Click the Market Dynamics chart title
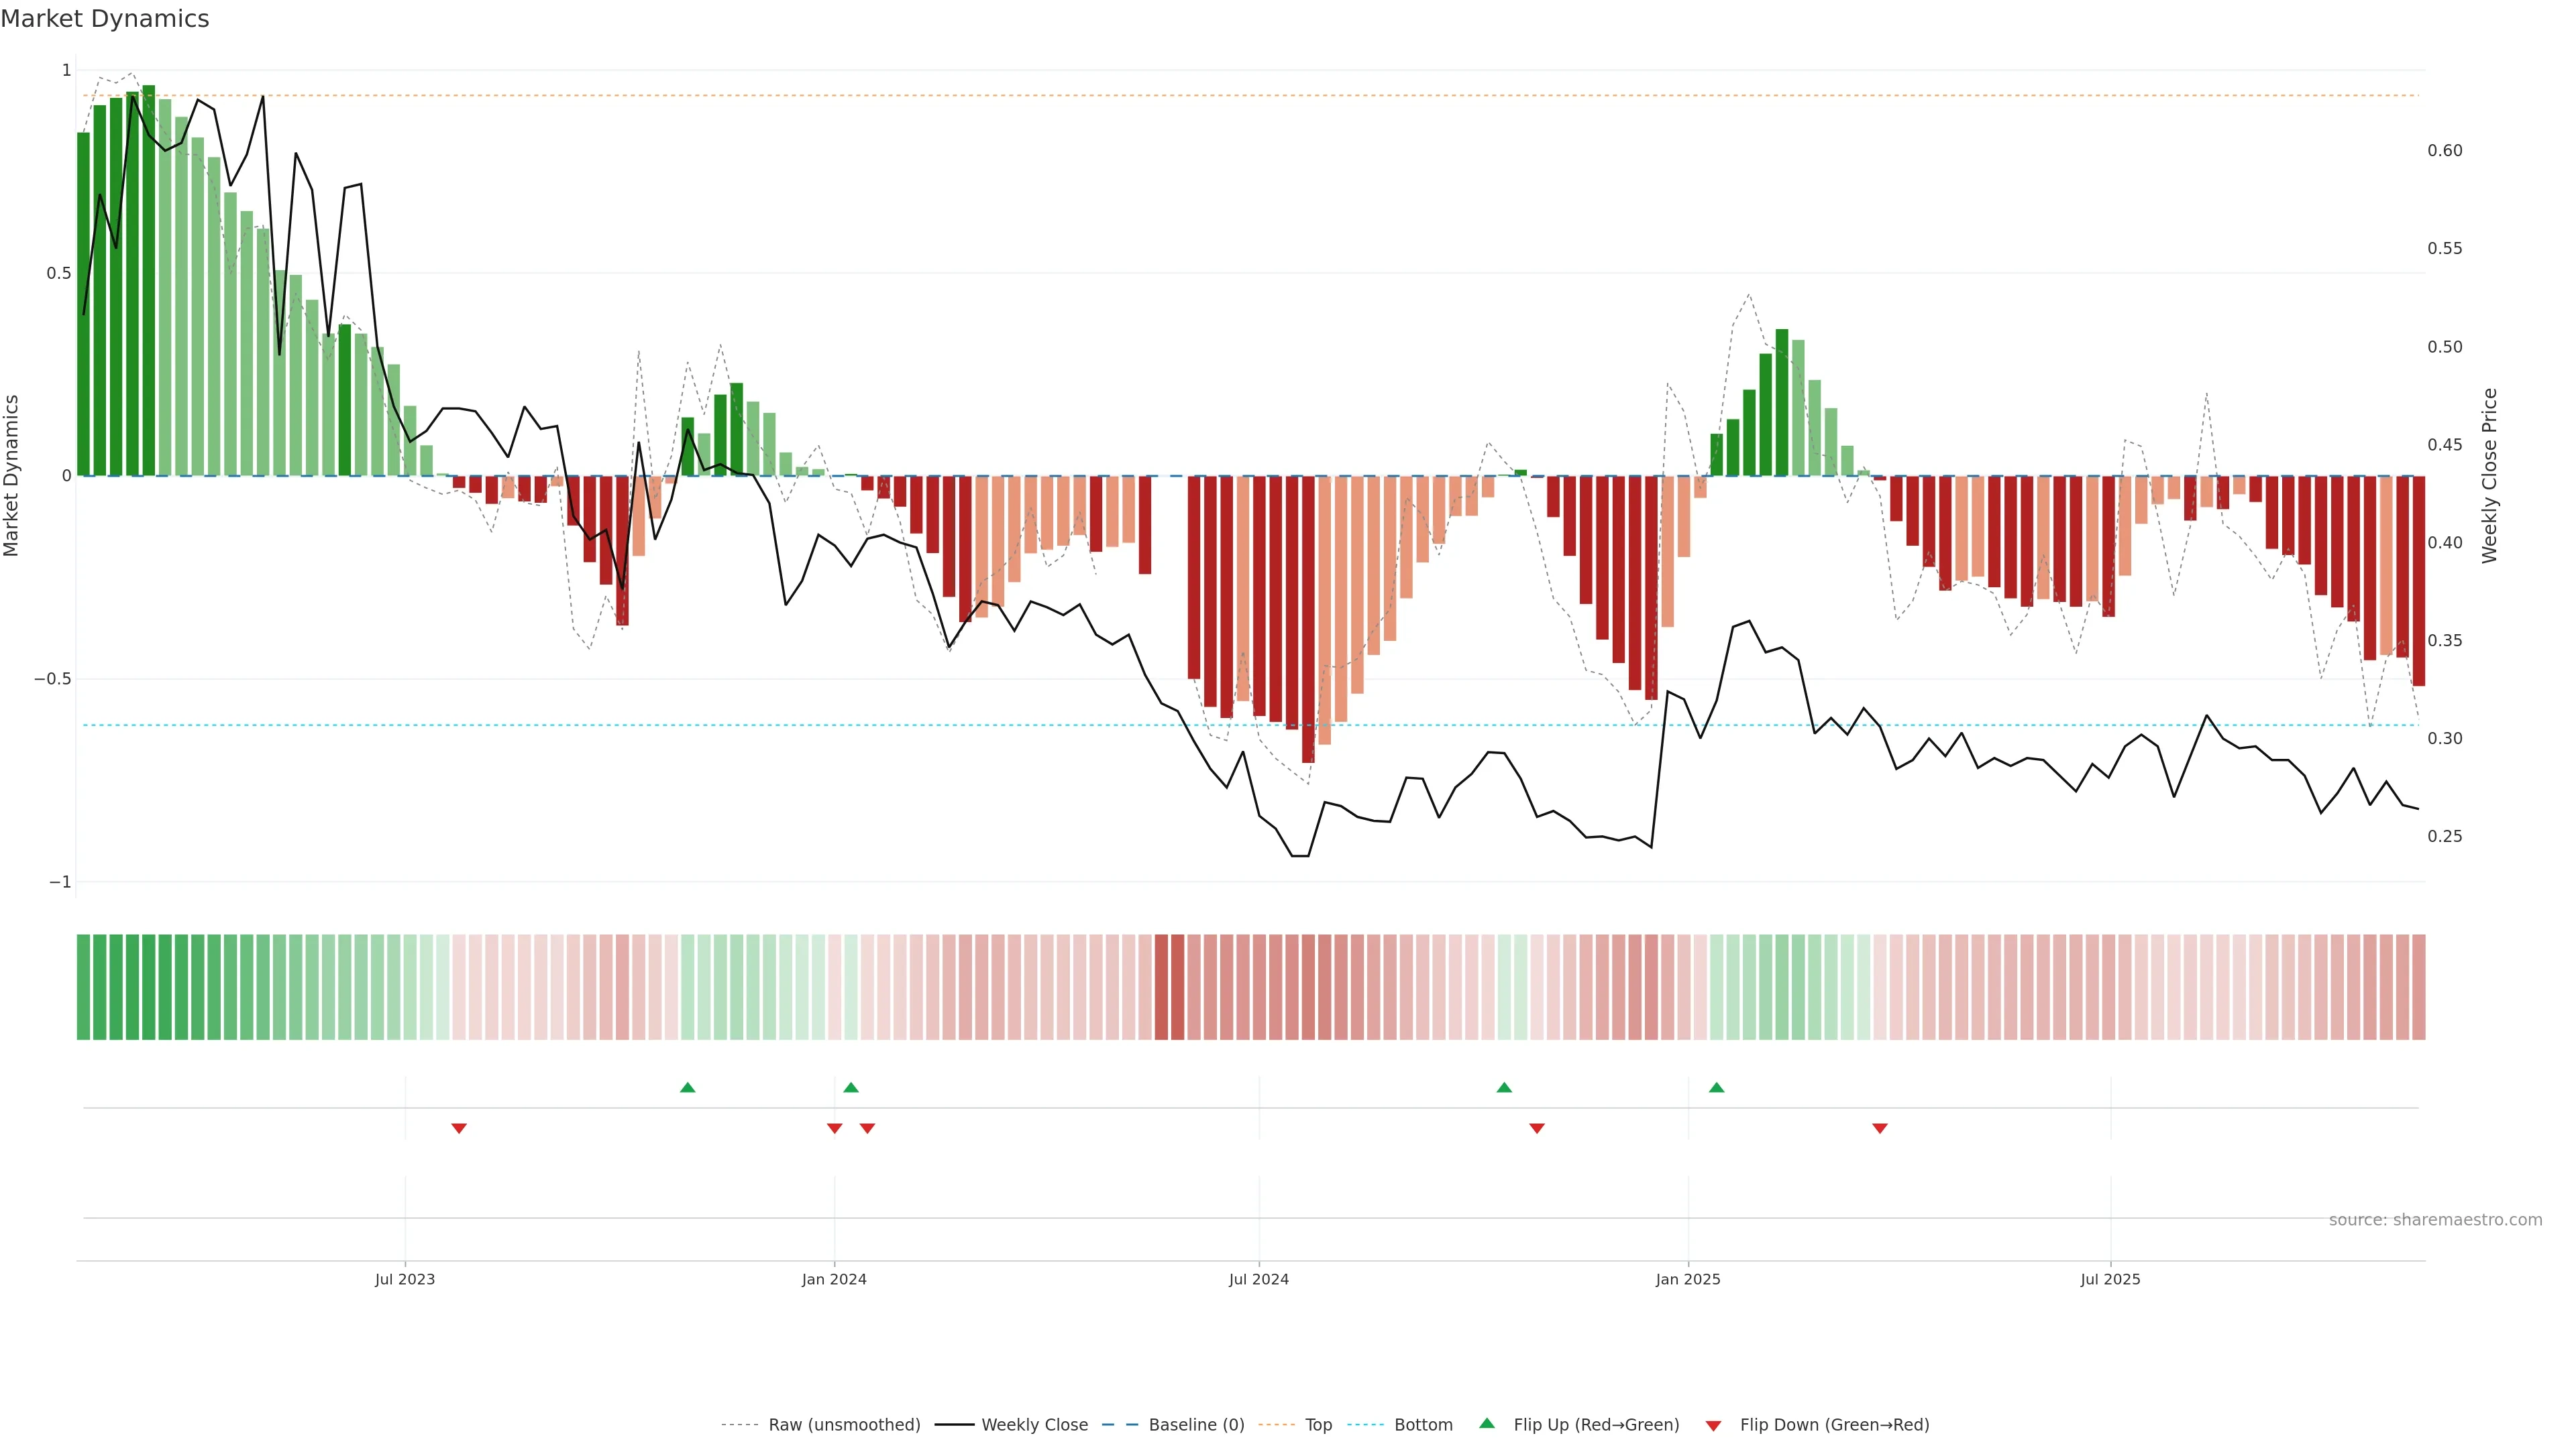 pos(105,19)
